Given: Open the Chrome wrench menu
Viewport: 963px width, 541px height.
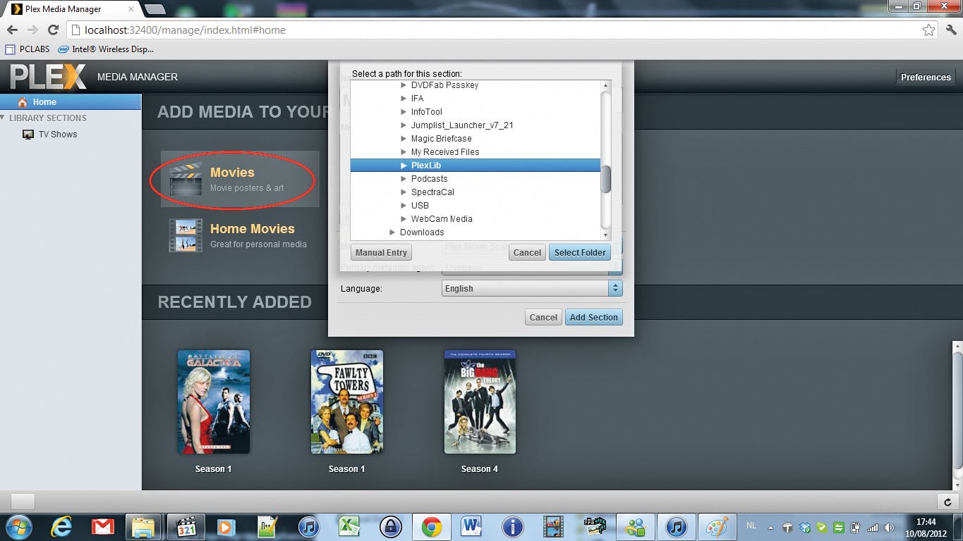Looking at the screenshot, I should [x=950, y=30].
